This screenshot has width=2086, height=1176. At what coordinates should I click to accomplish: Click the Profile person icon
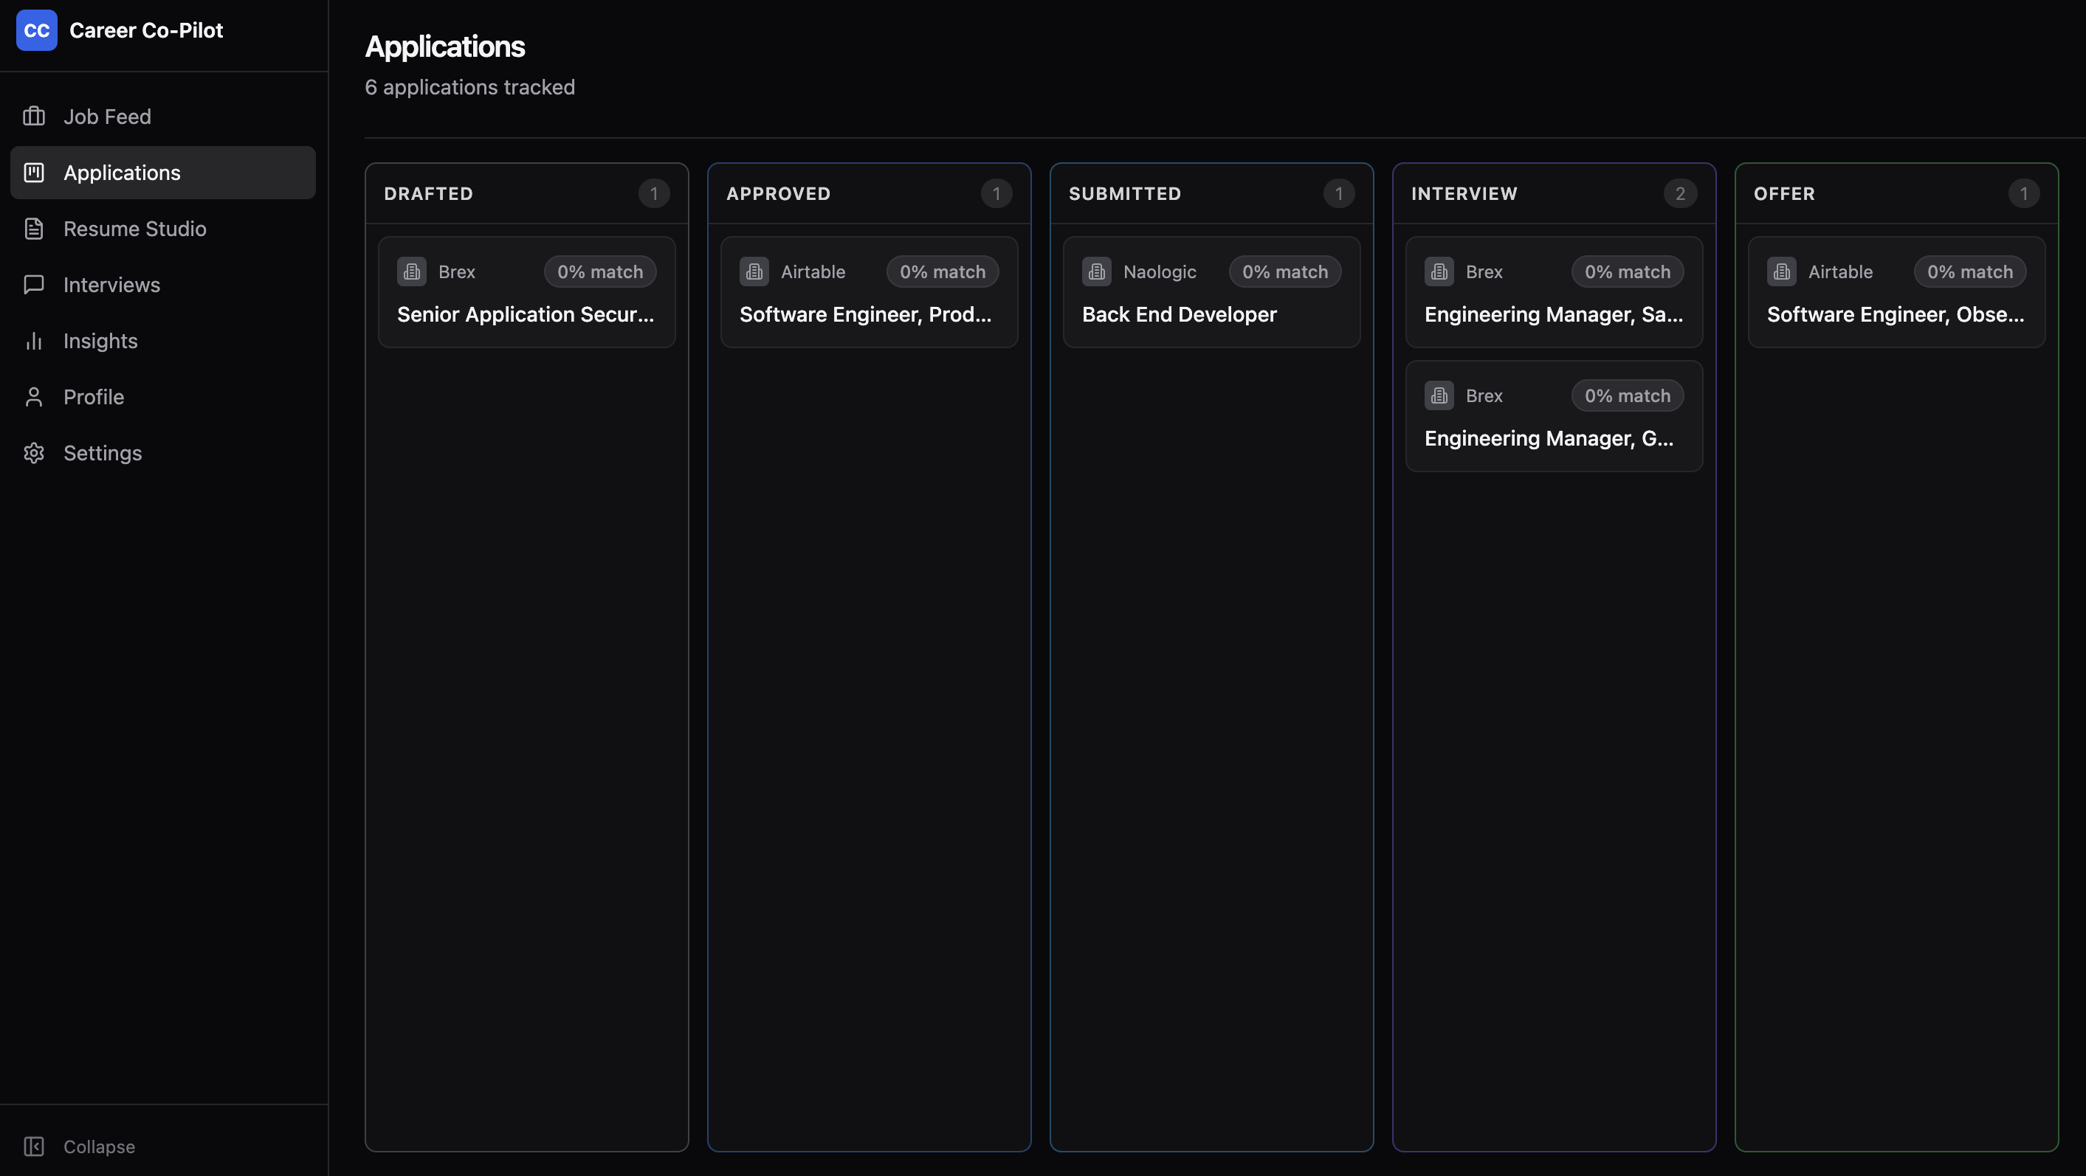click(x=34, y=397)
